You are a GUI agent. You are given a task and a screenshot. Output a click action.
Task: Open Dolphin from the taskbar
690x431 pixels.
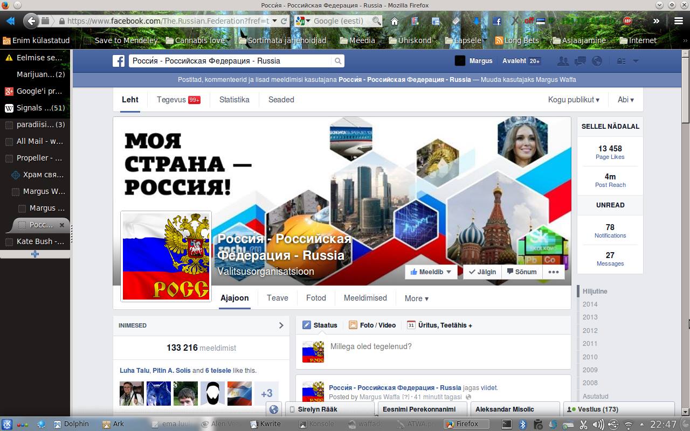71,424
